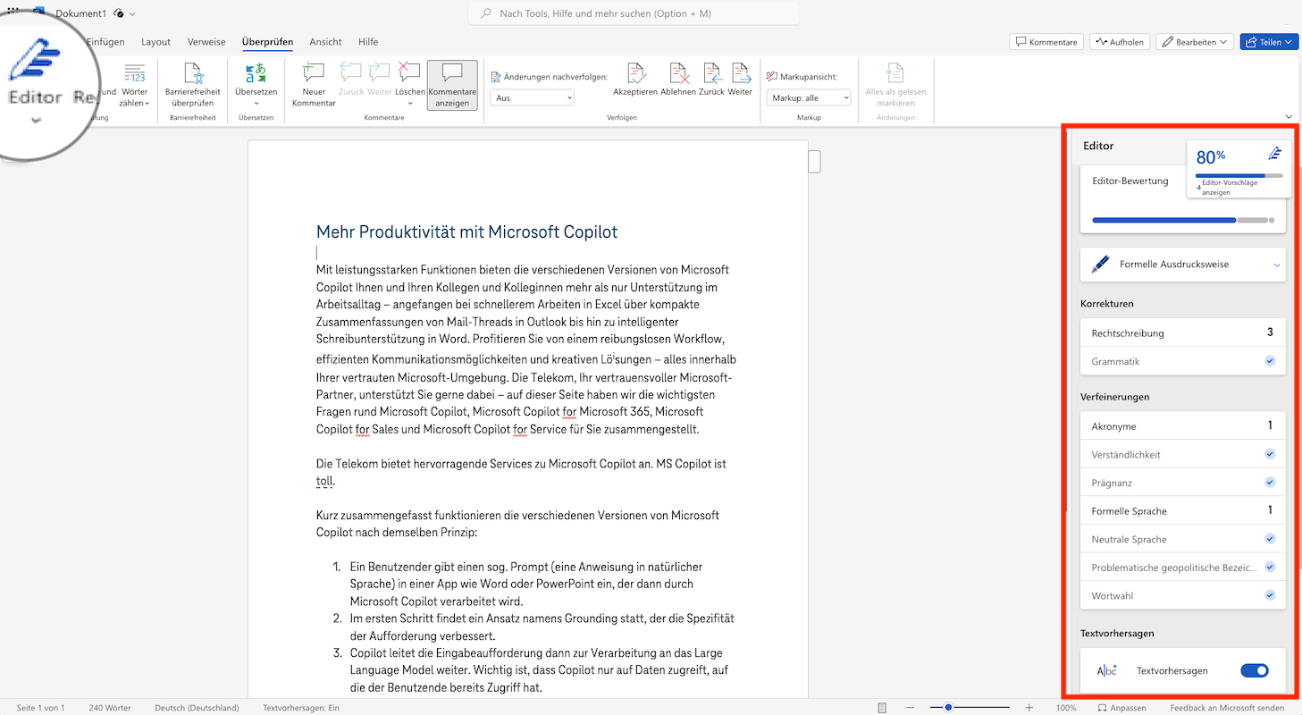The image size is (1302, 715).
Task: Select Wortwahl refinement
Action: tap(1183, 595)
